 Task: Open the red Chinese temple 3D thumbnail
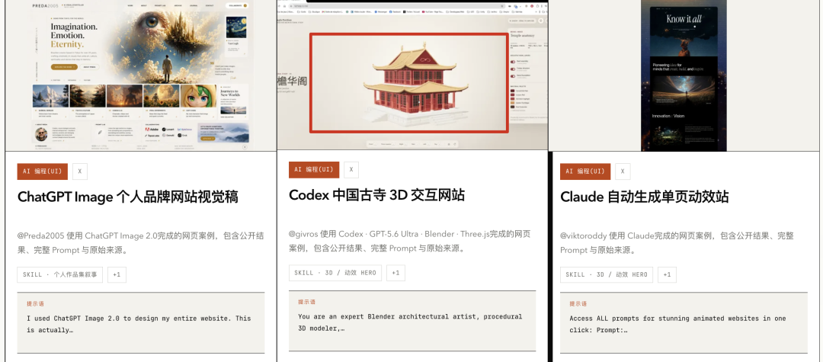click(412, 75)
